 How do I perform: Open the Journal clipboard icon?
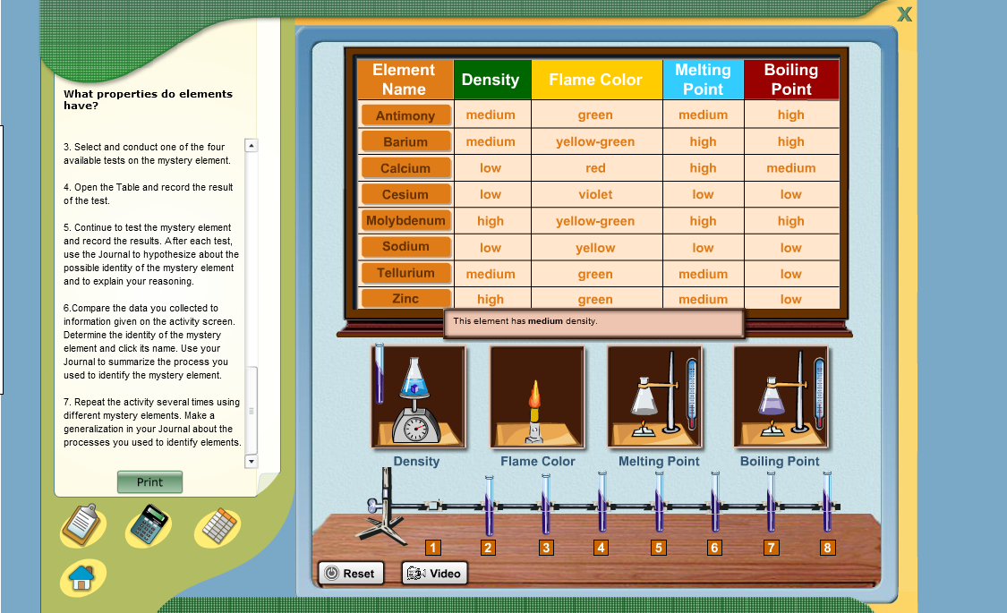click(81, 525)
